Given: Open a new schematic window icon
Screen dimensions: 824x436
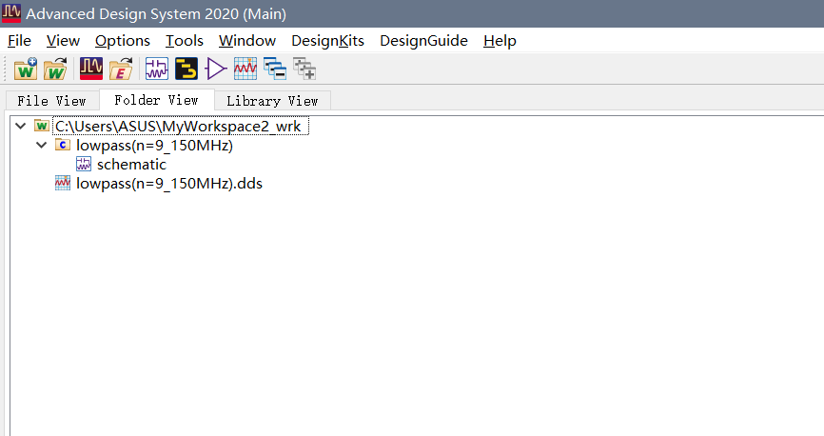Looking at the screenshot, I should [x=157, y=69].
